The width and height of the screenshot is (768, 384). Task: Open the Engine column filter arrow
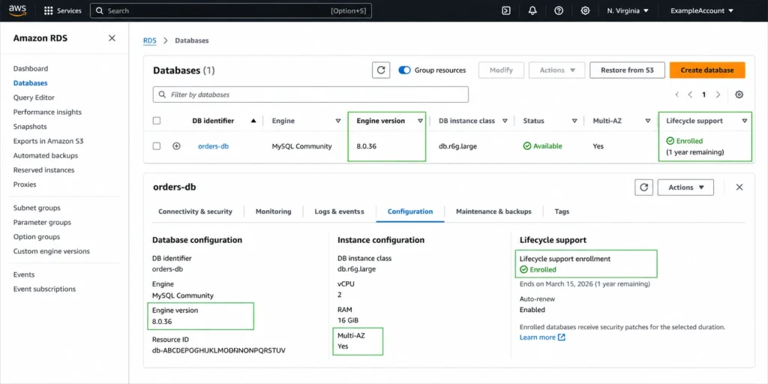coord(338,121)
